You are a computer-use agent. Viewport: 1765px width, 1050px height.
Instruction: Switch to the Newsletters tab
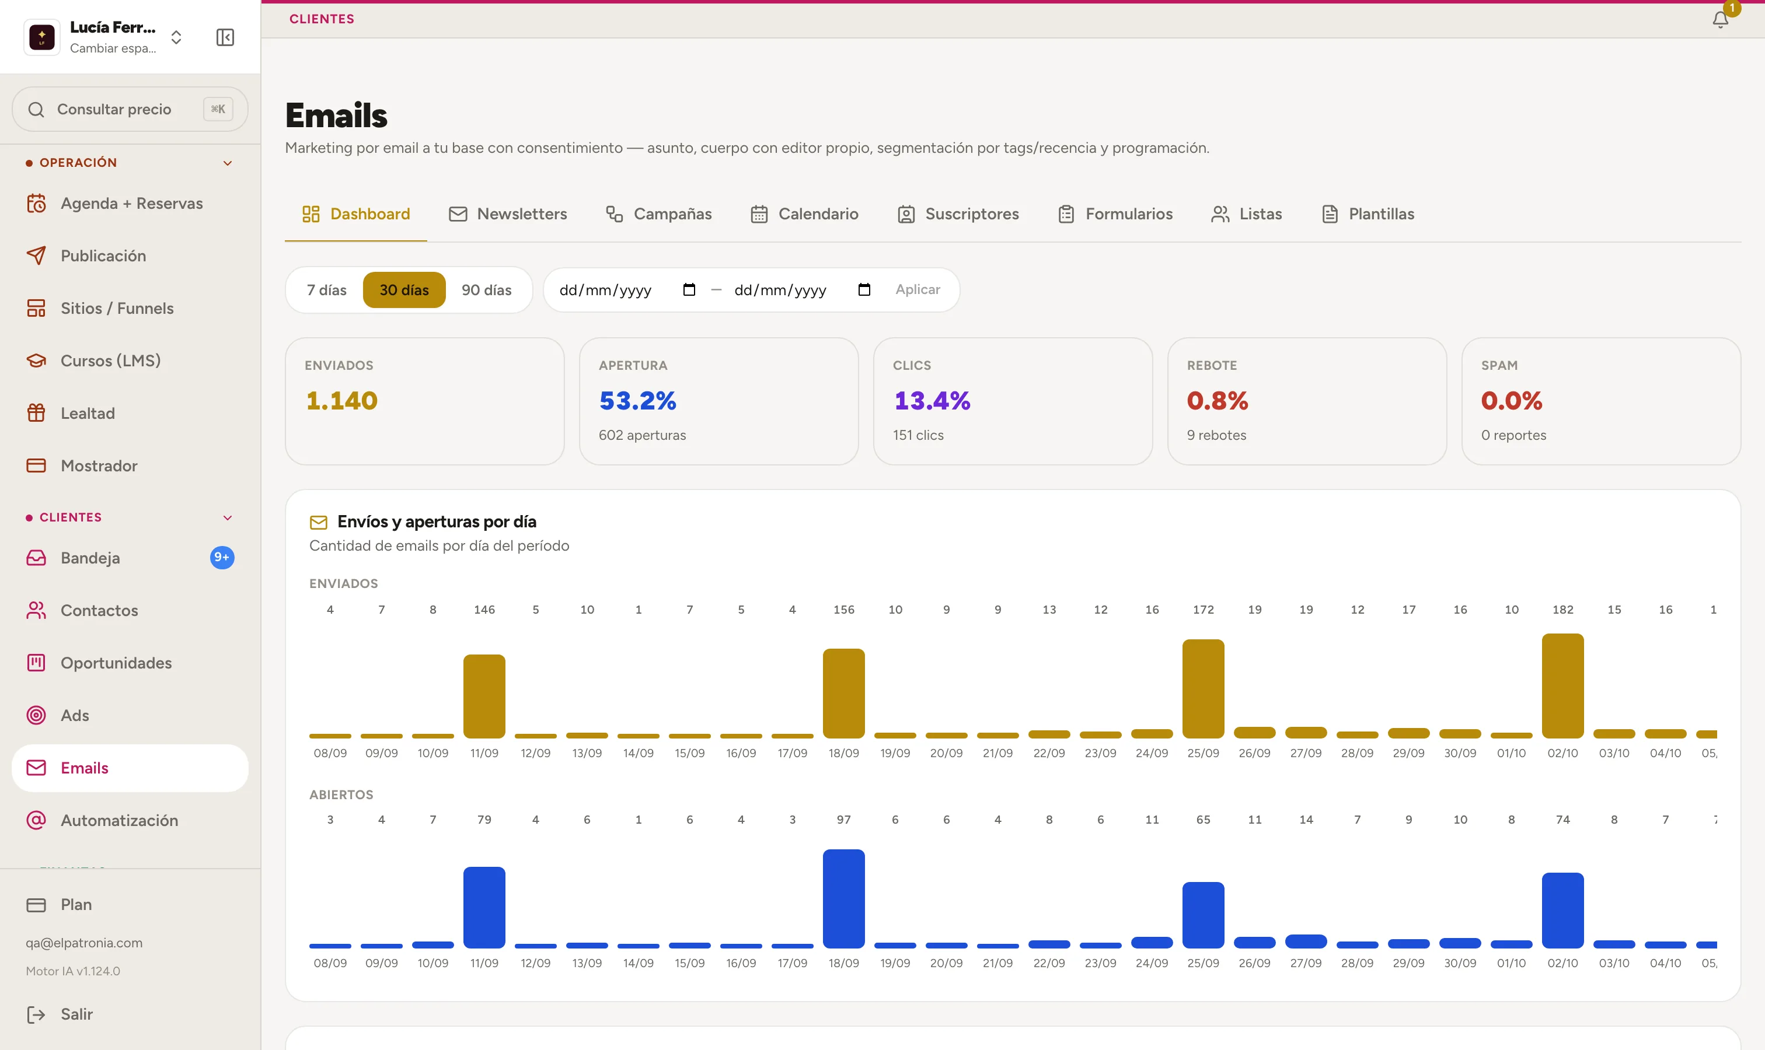508,215
